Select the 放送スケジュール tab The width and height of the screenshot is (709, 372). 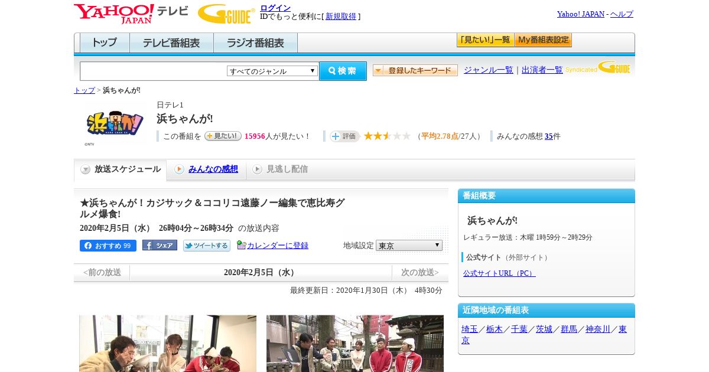coord(120,169)
